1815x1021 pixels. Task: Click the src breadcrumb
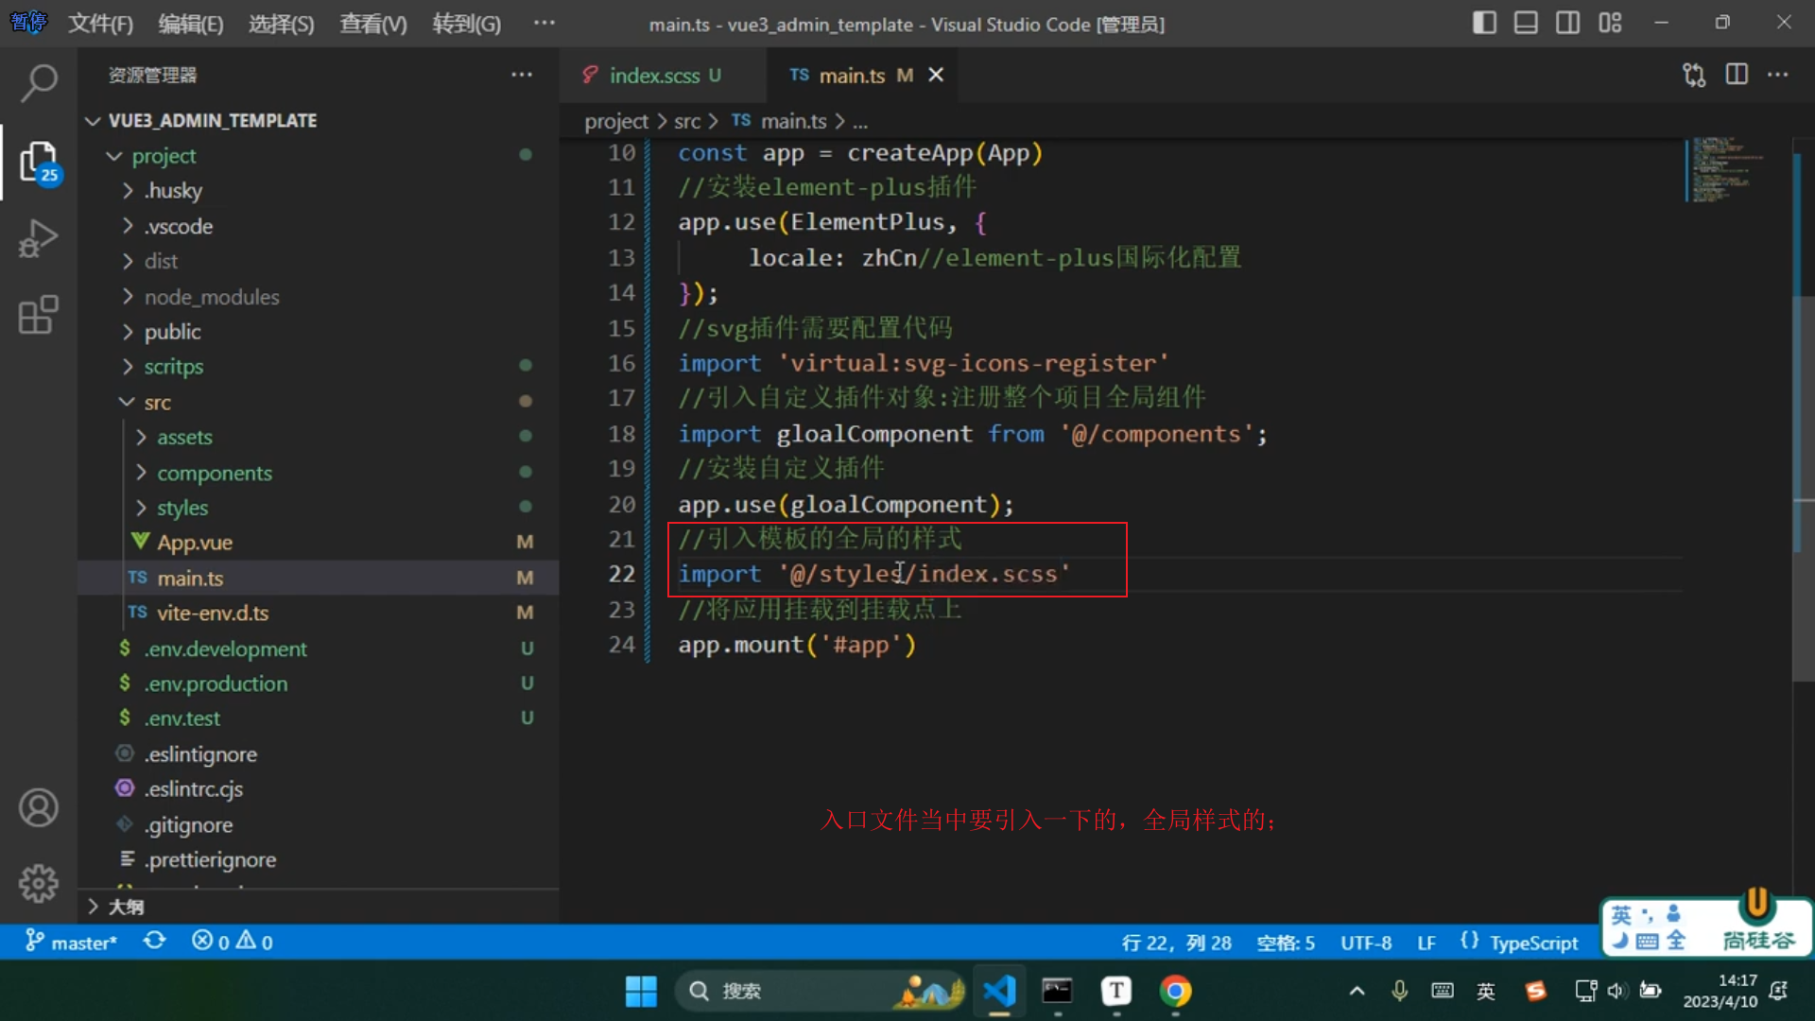(x=687, y=121)
